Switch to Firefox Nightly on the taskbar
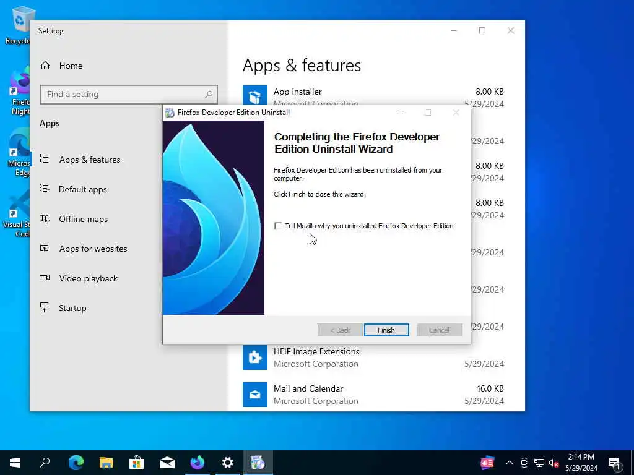 [198, 463]
